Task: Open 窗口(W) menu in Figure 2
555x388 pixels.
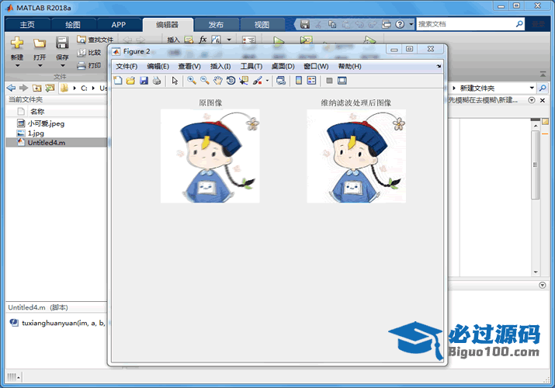Action: [x=316, y=67]
